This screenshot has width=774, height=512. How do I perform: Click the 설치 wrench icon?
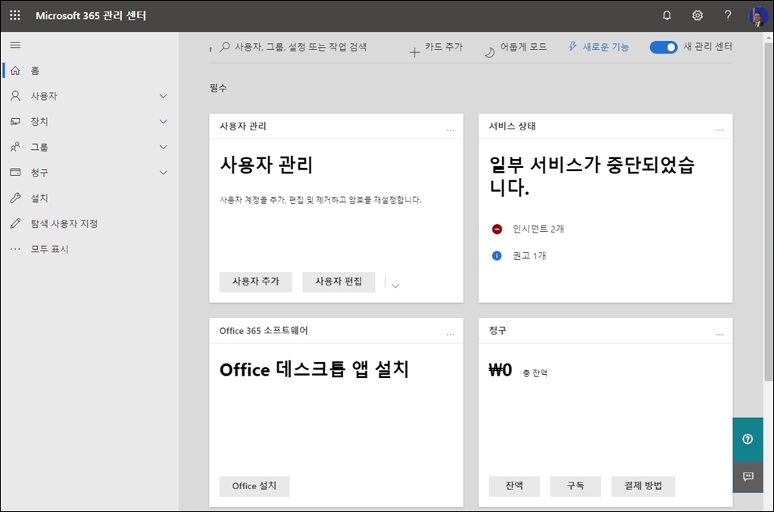pyautogui.click(x=15, y=198)
